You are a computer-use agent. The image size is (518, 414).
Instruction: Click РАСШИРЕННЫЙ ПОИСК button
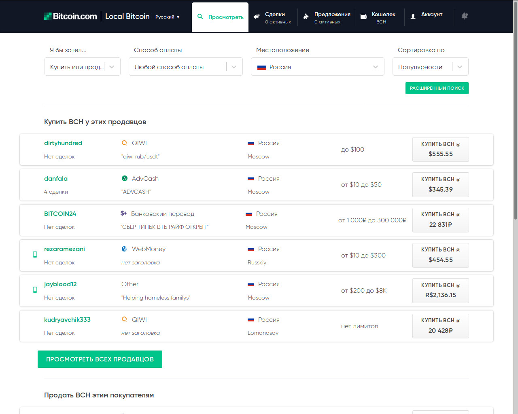tap(437, 88)
